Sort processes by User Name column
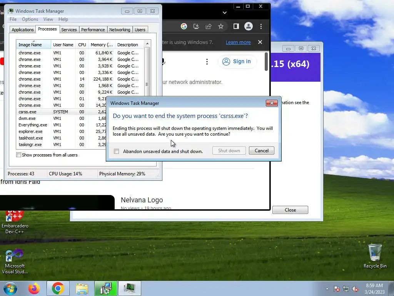Image resolution: width=394 pixels, height=296 pixels. pos(63,45)
